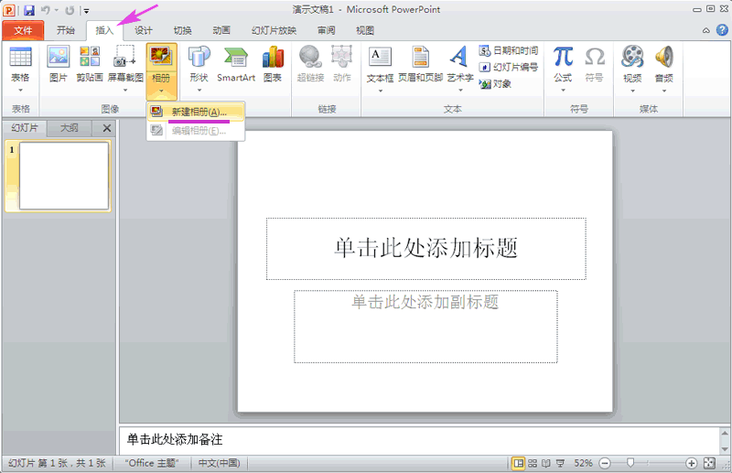Viewport: 732px width, 473px height.
Task: Open the 设计 ribbon tab
Action: coord(144,30)
